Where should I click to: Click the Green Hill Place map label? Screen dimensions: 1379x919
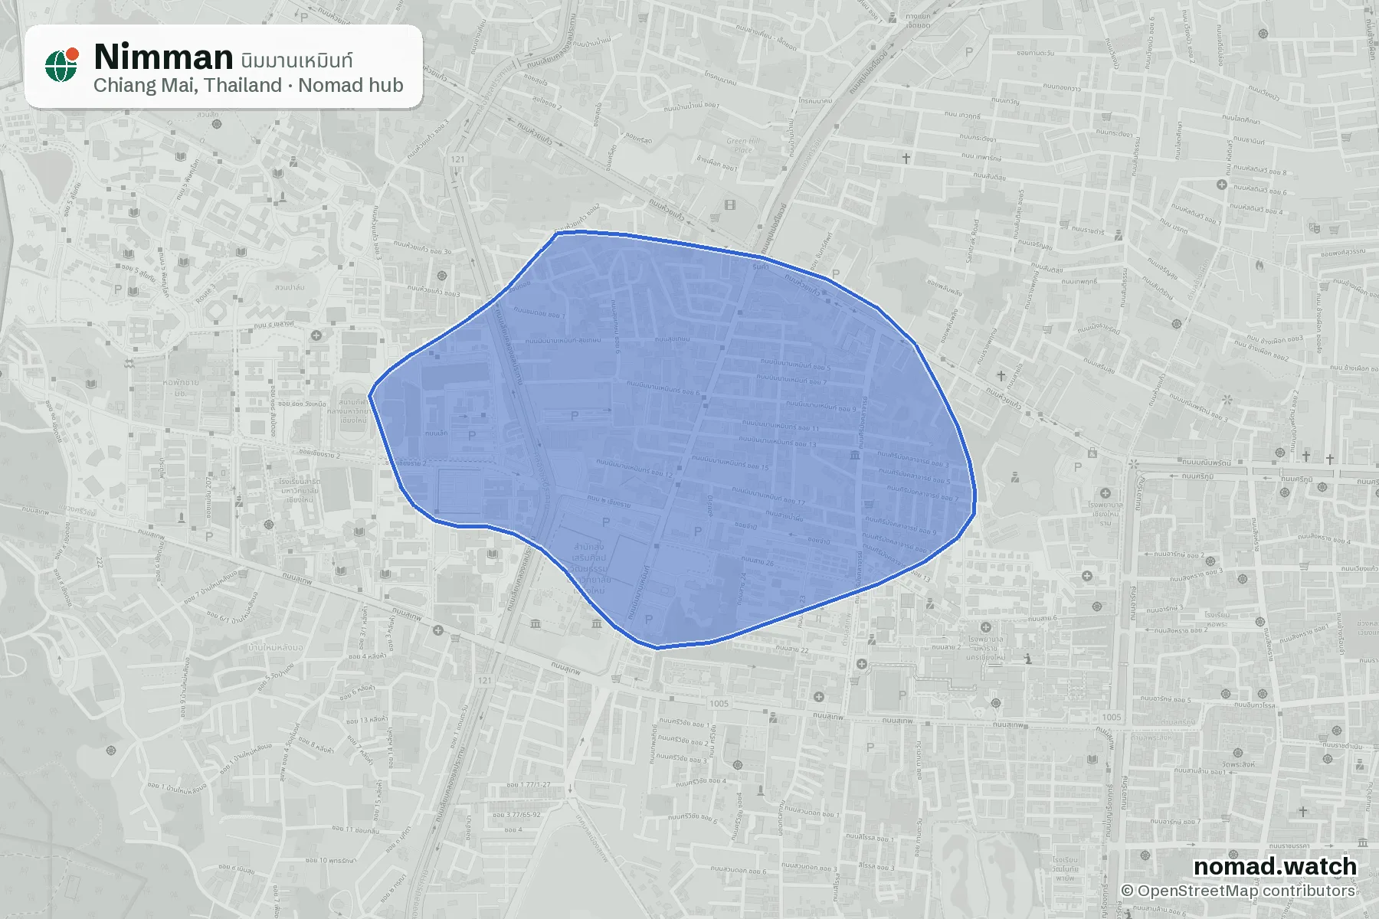point(743,146)
